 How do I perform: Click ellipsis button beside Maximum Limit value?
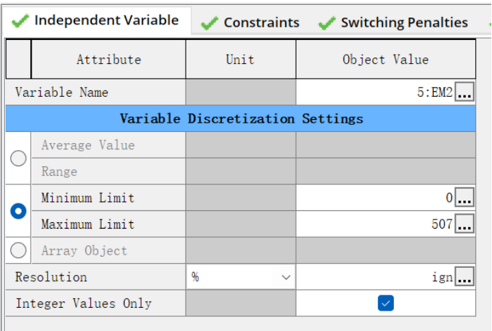click(x=465, y=225)
